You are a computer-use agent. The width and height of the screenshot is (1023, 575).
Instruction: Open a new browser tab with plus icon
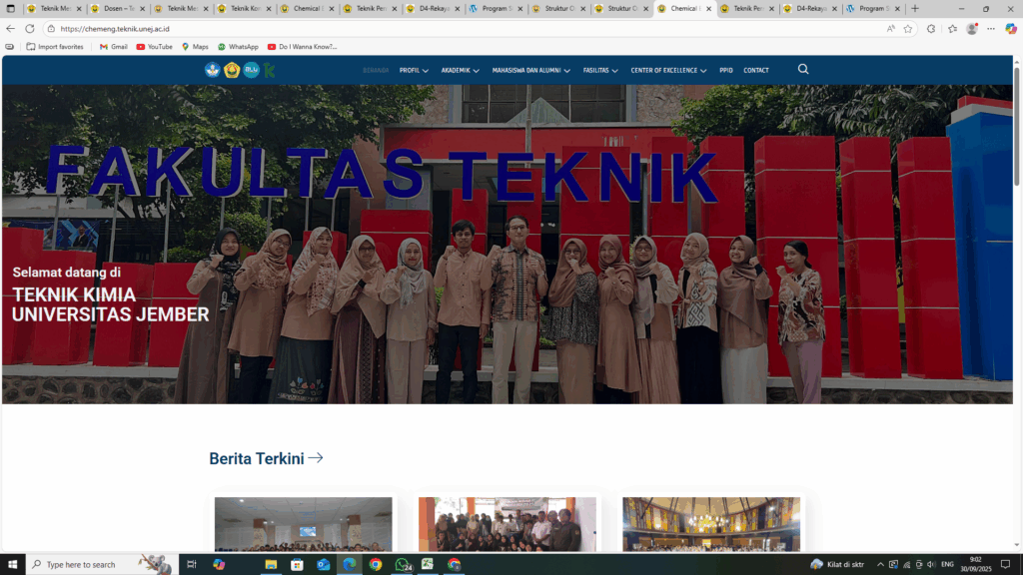click(914, 9)
